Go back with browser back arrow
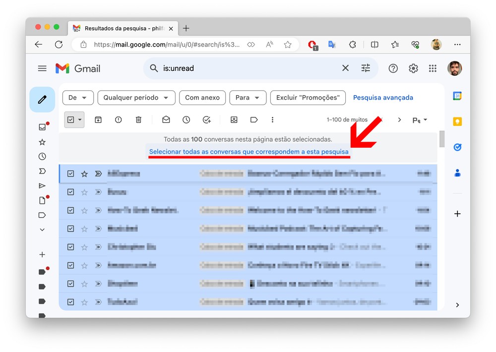The image size is (496, 352). click(x=39, y=45)
